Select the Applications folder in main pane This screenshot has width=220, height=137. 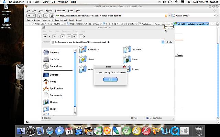coord(89,49)
